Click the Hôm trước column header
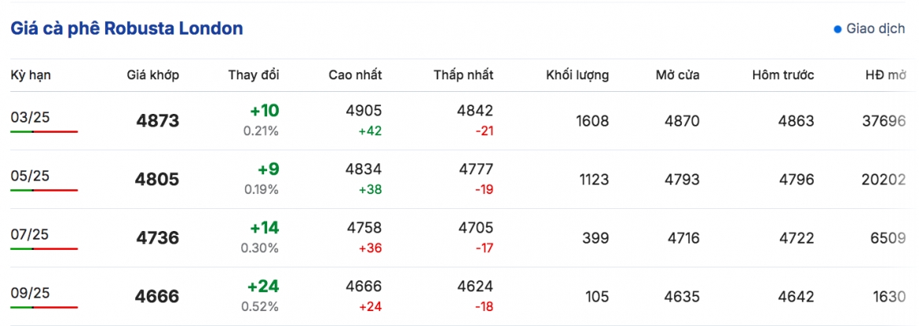 pos(783,75)
